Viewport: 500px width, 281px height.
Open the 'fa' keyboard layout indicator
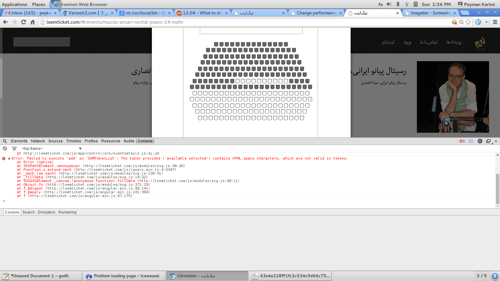[x=380, y=4]
